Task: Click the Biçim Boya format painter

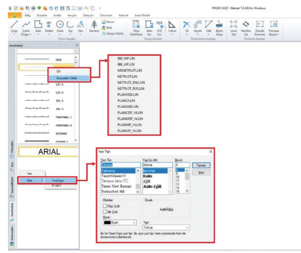Action: [219, 27]
